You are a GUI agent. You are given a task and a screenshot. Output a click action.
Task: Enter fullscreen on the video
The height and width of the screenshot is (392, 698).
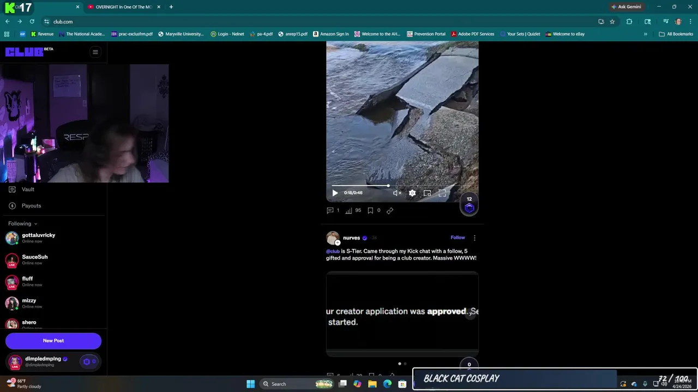(x=442, y=193)
